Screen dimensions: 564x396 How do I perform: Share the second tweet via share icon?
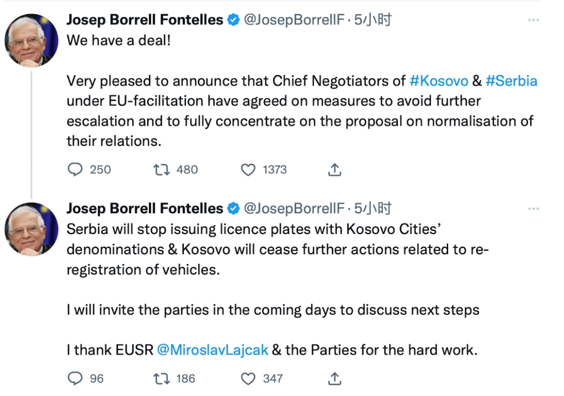pos(335,378)
